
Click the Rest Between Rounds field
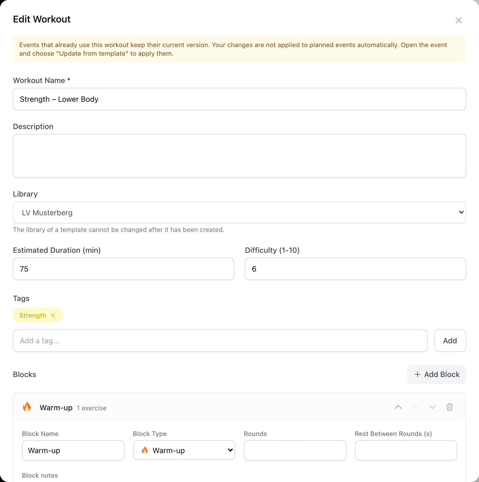(x=406, y=450)
